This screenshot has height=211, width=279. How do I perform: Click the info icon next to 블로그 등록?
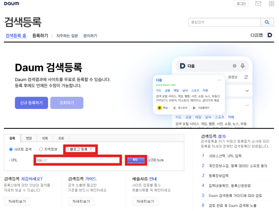pyautogui.click(x=91, y=149)
